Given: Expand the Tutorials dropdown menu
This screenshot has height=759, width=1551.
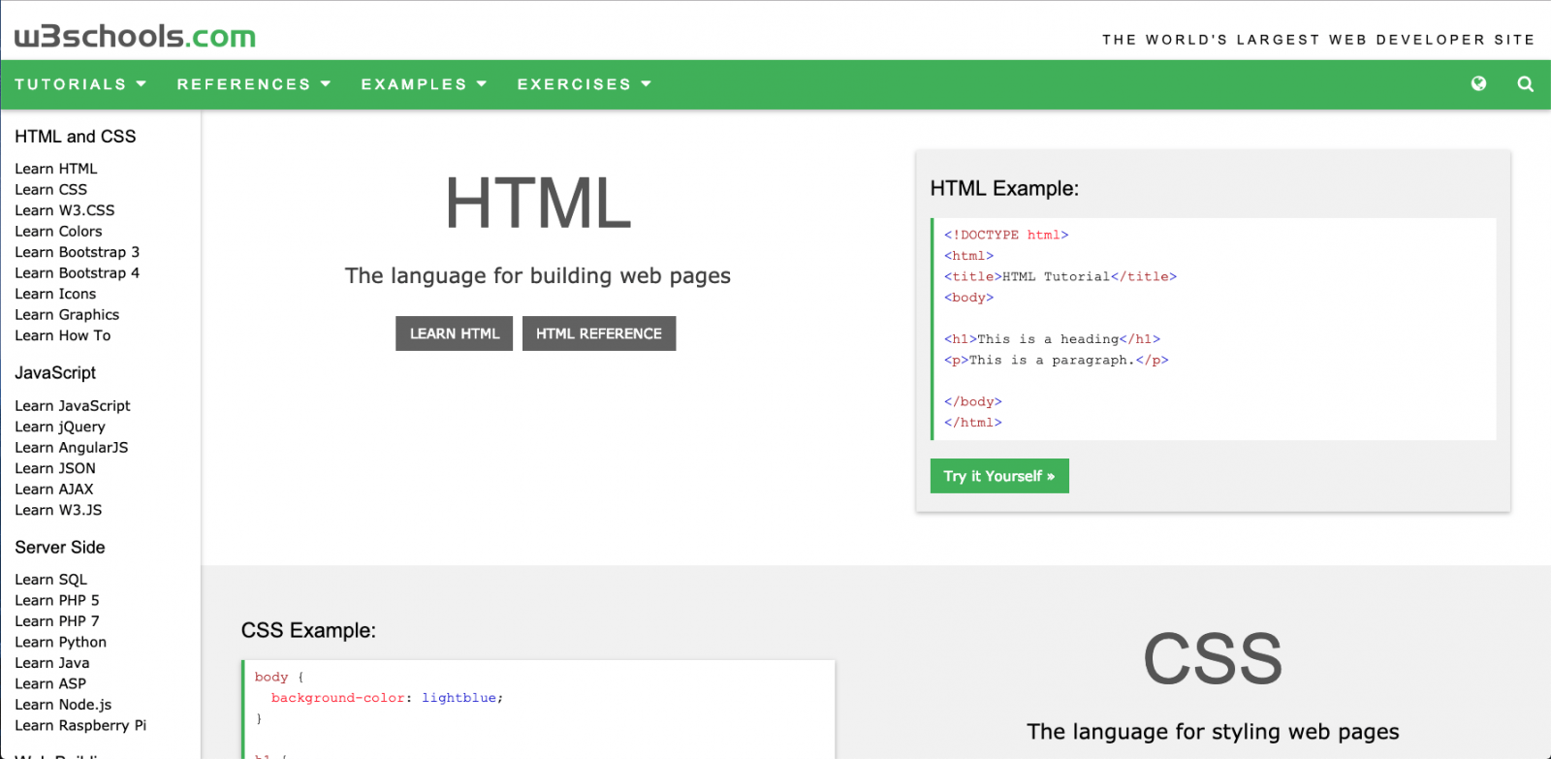Looking at the screenshot, I should point(80,84).
